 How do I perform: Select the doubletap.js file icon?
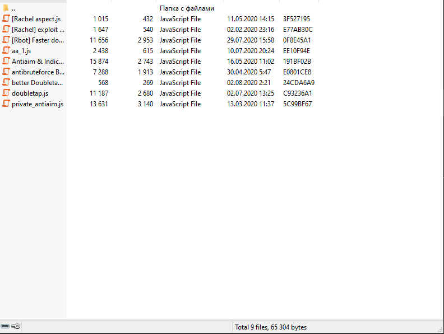click(x=6, y=93)
